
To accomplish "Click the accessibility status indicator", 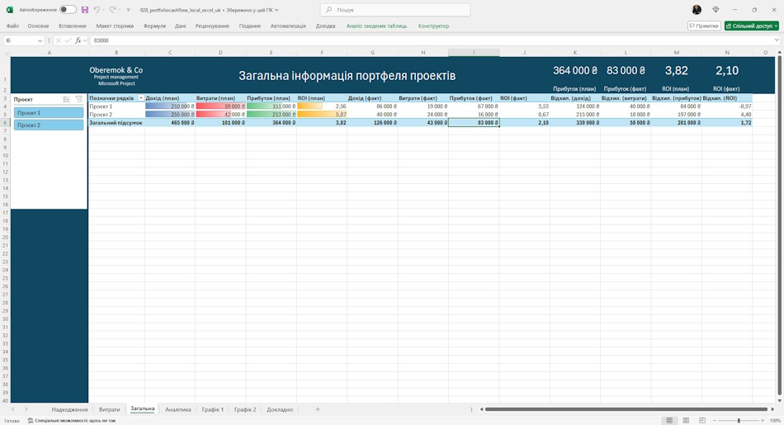I will point(72,421).
